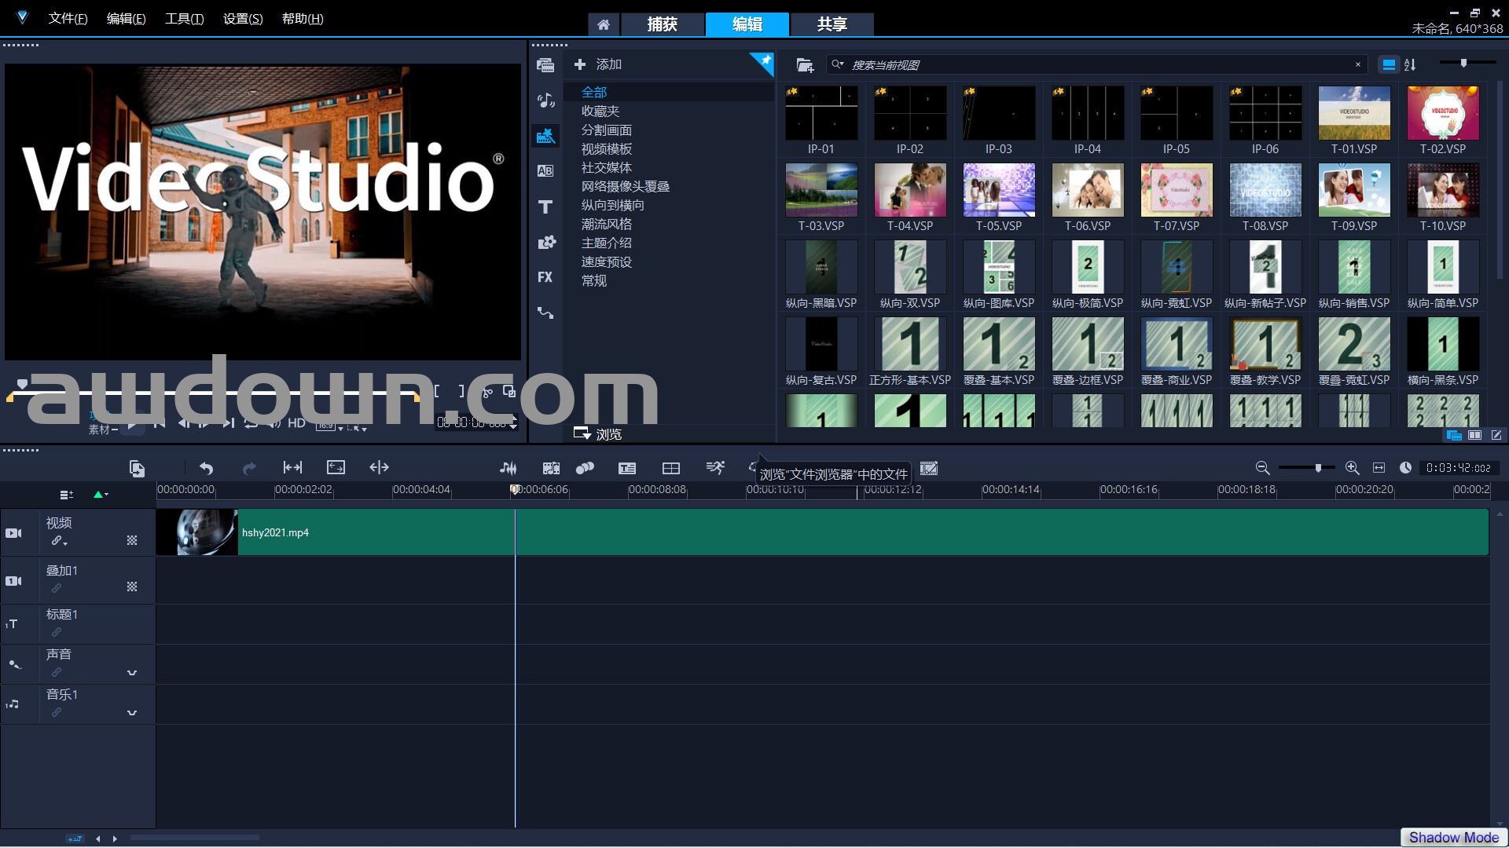Switch to the 共享 (Share) tab
The width and height of the screenshot is (1509, 848).
coord(832,24)
